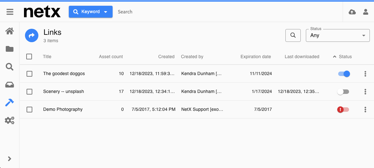Open the hamburger main menu

point(10,12)
